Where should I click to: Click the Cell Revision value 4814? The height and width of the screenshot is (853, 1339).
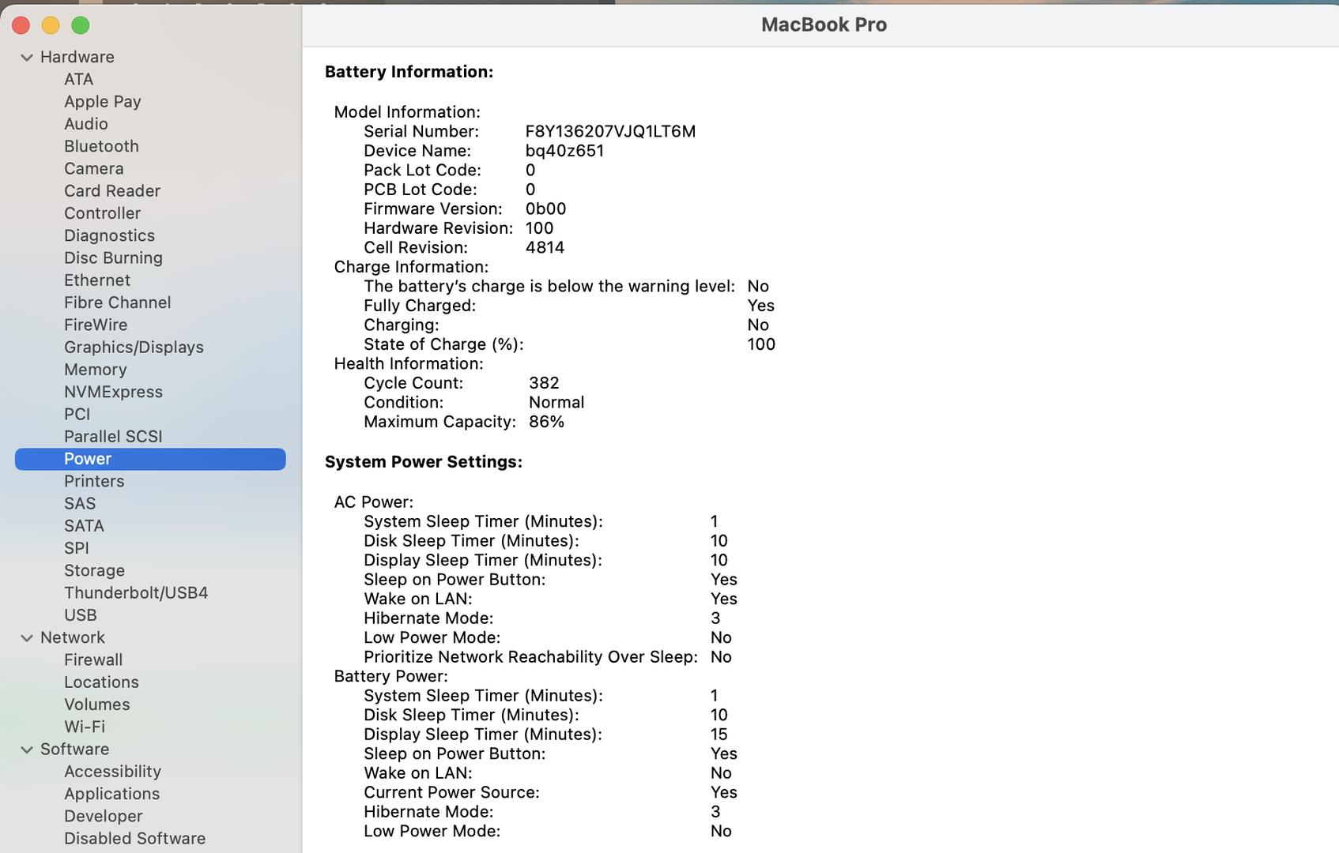coord(545,247)
